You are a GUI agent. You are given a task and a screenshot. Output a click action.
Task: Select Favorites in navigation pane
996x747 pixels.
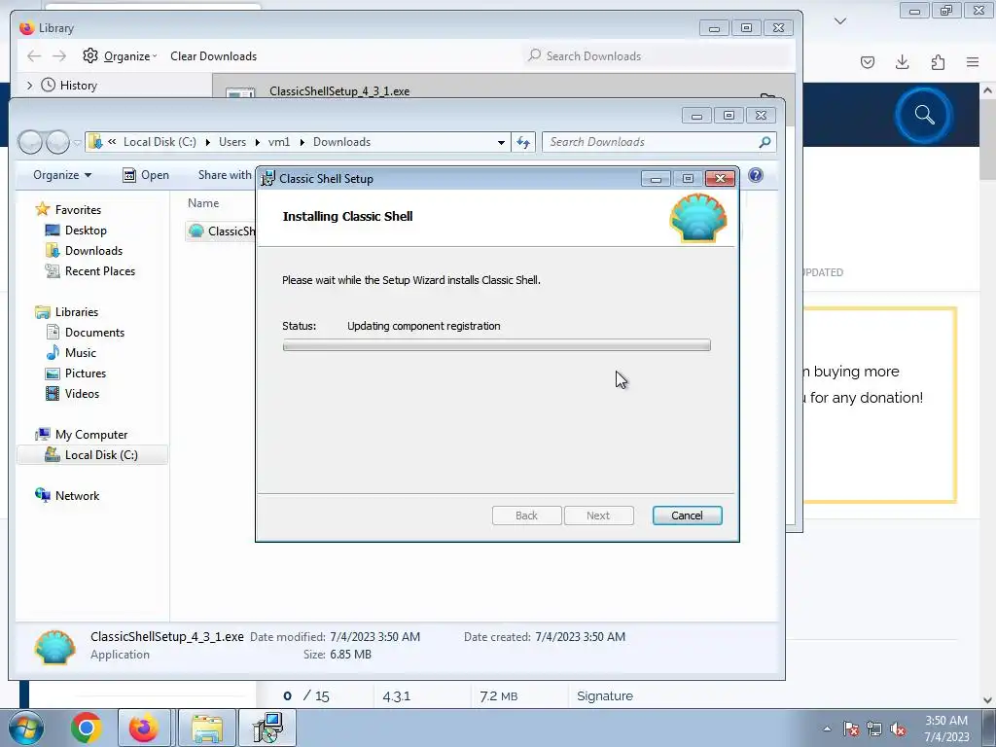pos(78,210)
